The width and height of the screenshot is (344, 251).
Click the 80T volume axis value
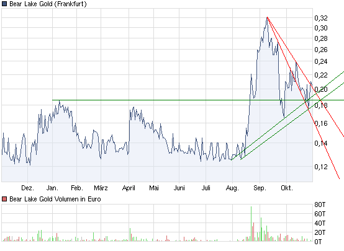tap(320, 205)
